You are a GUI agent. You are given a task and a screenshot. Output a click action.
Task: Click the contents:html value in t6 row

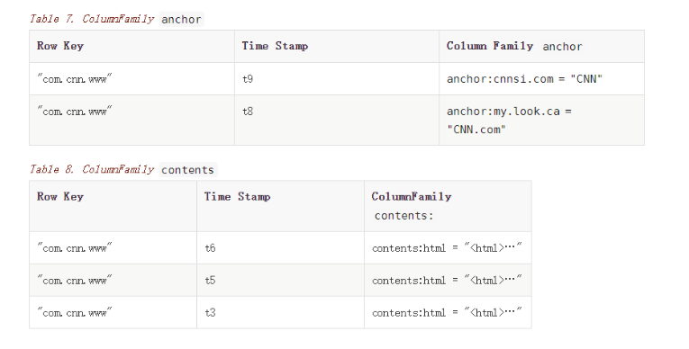click(447, 247)
